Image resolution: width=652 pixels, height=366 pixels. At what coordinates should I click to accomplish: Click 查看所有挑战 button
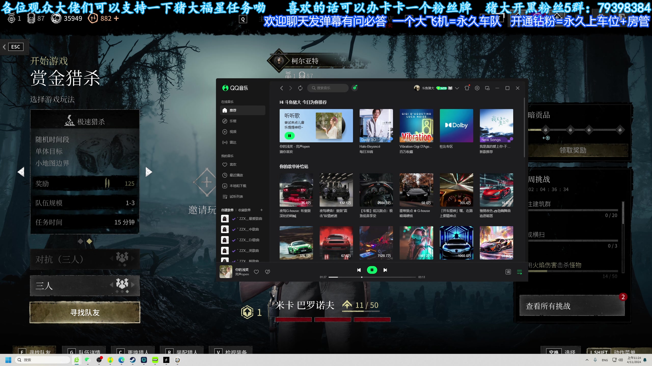click(x=572, y=306)
